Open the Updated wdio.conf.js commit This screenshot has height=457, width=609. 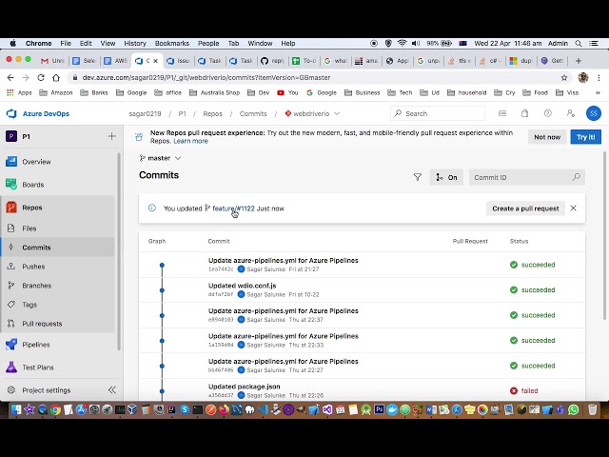[x=242, y=286]
